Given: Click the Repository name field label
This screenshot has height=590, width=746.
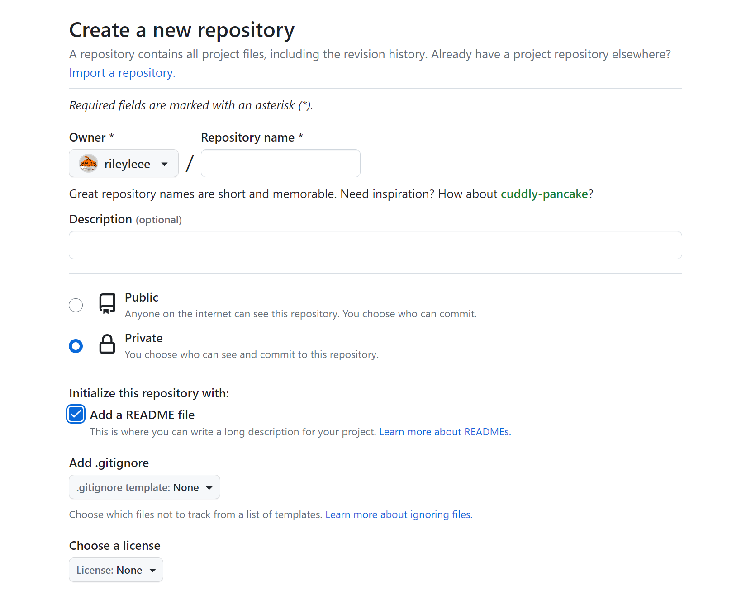Looking at the screenshot, I should click(x=252, y=137).
